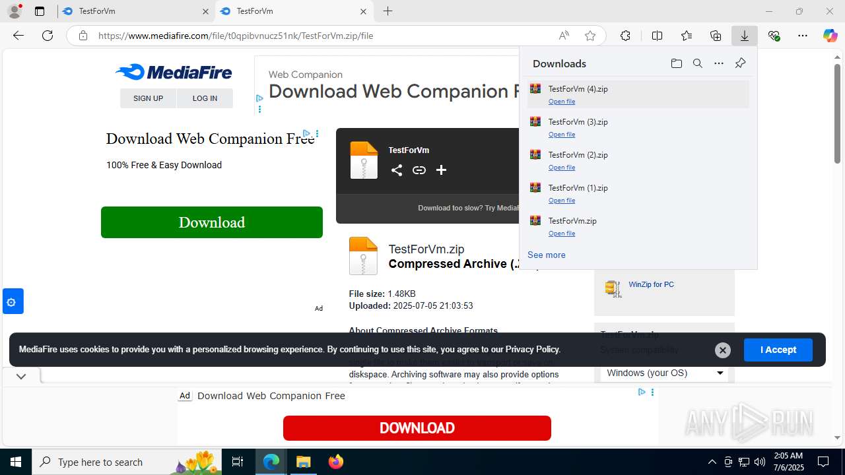The width and height of the screenshot is (845, 475).
Task: Click the red DOWNLOAD ad button
Action: pyautogui.click(x=417, y=428)
